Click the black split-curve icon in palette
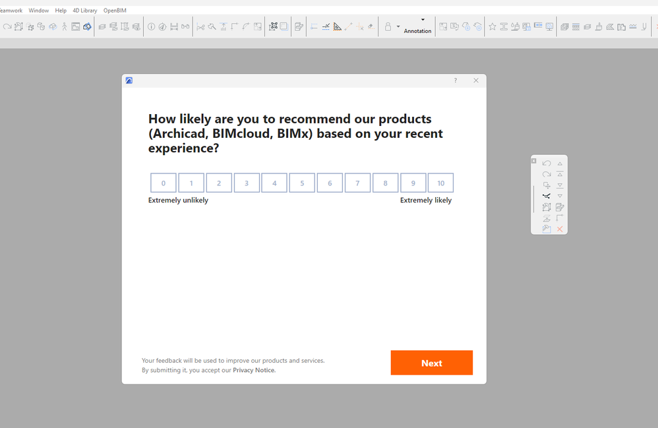The height and width of the screenshot is (428, 658). (547, 196)
